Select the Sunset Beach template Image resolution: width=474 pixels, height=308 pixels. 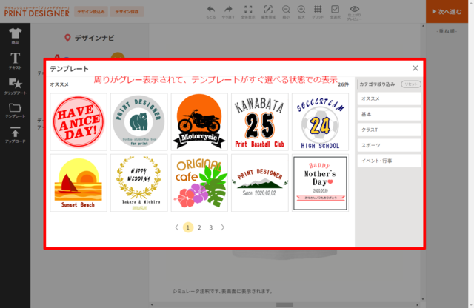point(79,183)
